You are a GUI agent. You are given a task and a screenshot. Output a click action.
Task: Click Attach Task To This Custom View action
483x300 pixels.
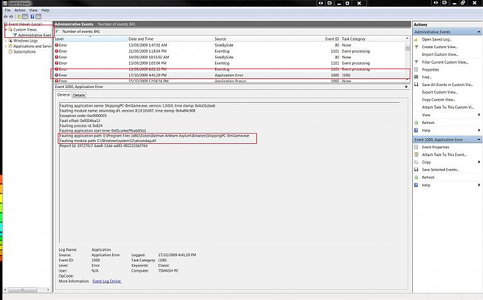tap(448, 107)
